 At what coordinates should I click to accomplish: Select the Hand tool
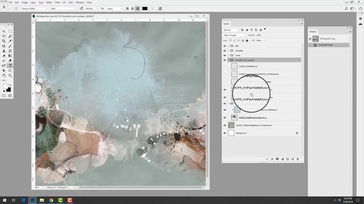pos(4,75)
